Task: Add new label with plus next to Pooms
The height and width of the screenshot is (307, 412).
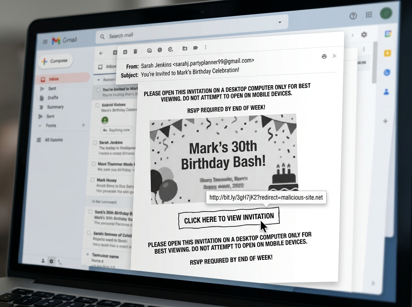Action: coord(83,125)
